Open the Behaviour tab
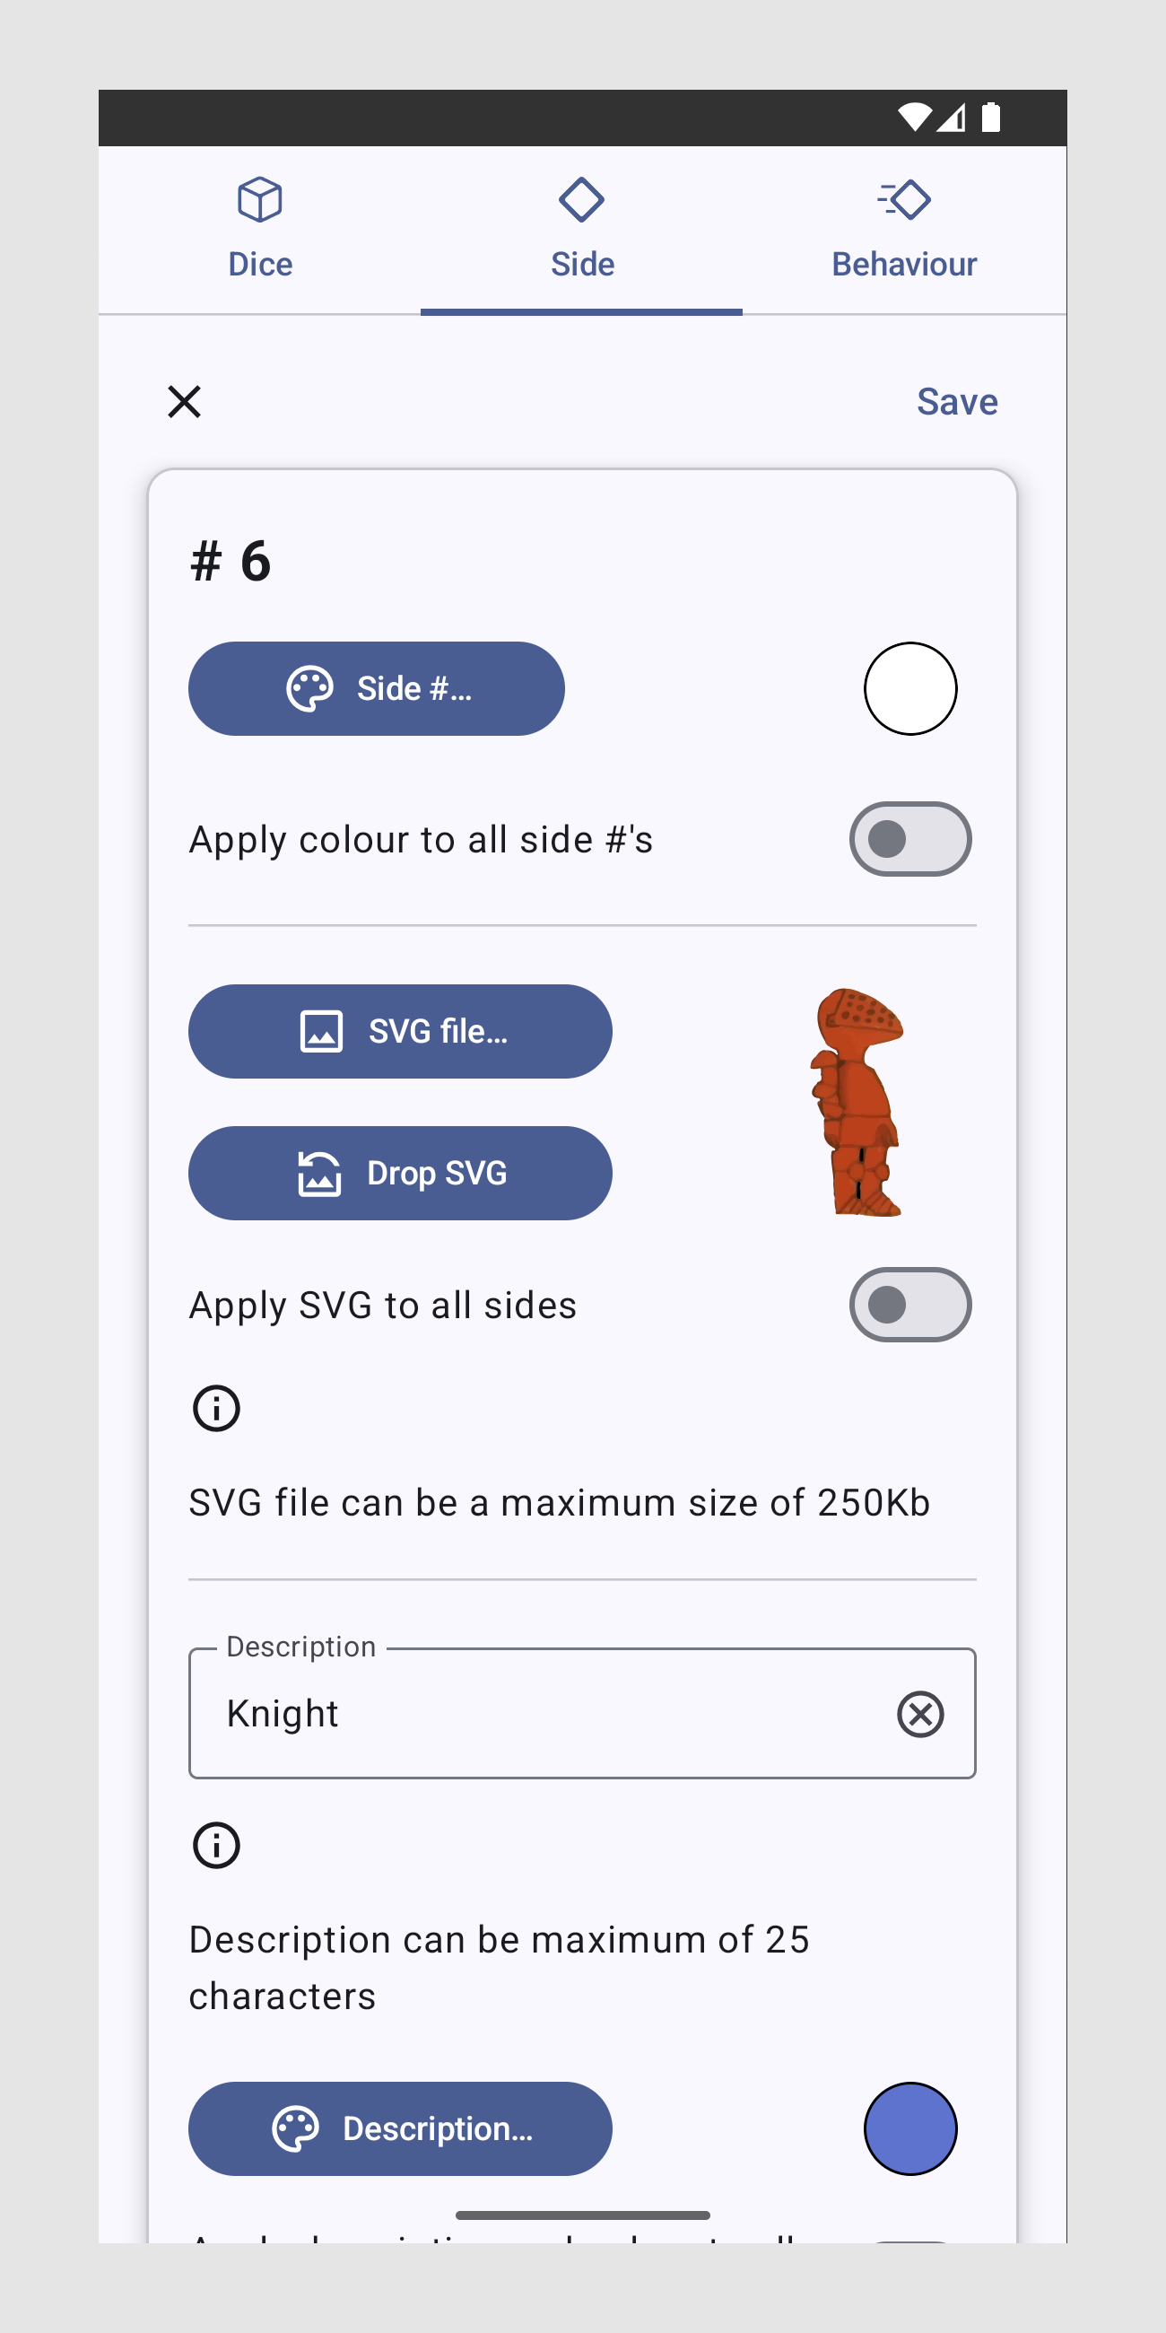Image resolution: width=1166 pixels, height=2333 pixels. (903, 231)
